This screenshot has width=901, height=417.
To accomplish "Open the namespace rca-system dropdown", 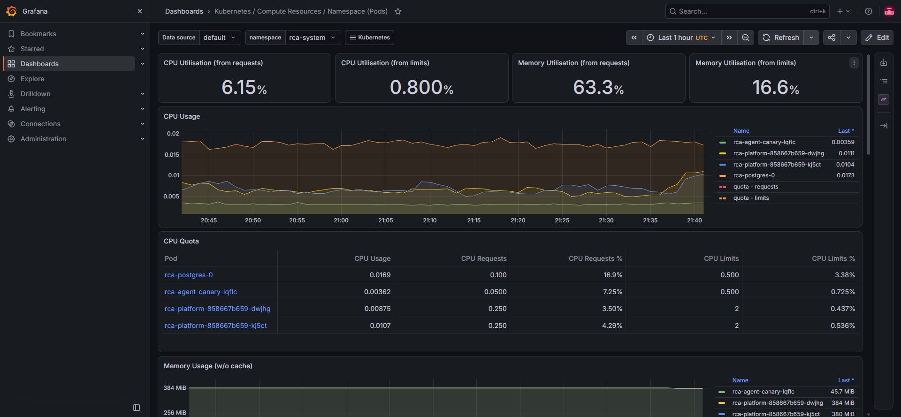I will point(313,38).
